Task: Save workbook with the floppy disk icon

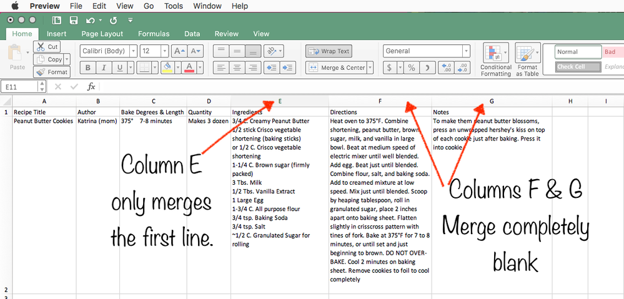Action: point(74,20)
